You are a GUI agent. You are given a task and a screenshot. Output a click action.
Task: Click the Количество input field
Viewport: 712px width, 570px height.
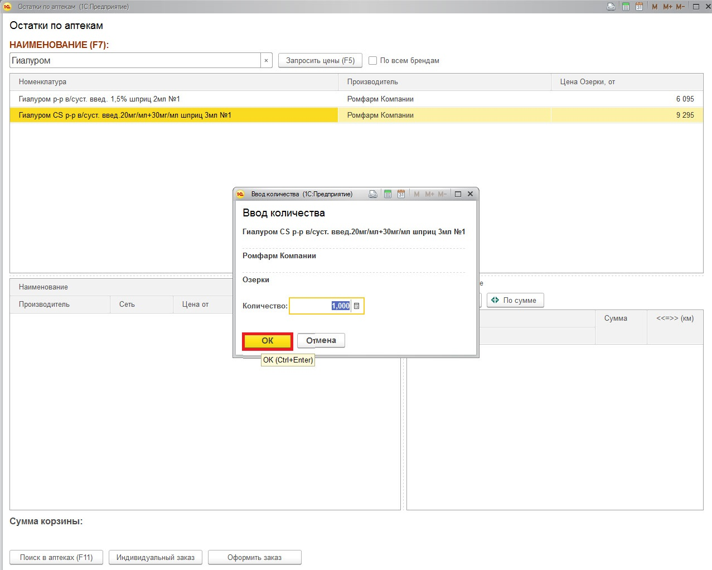click(320, 306)
